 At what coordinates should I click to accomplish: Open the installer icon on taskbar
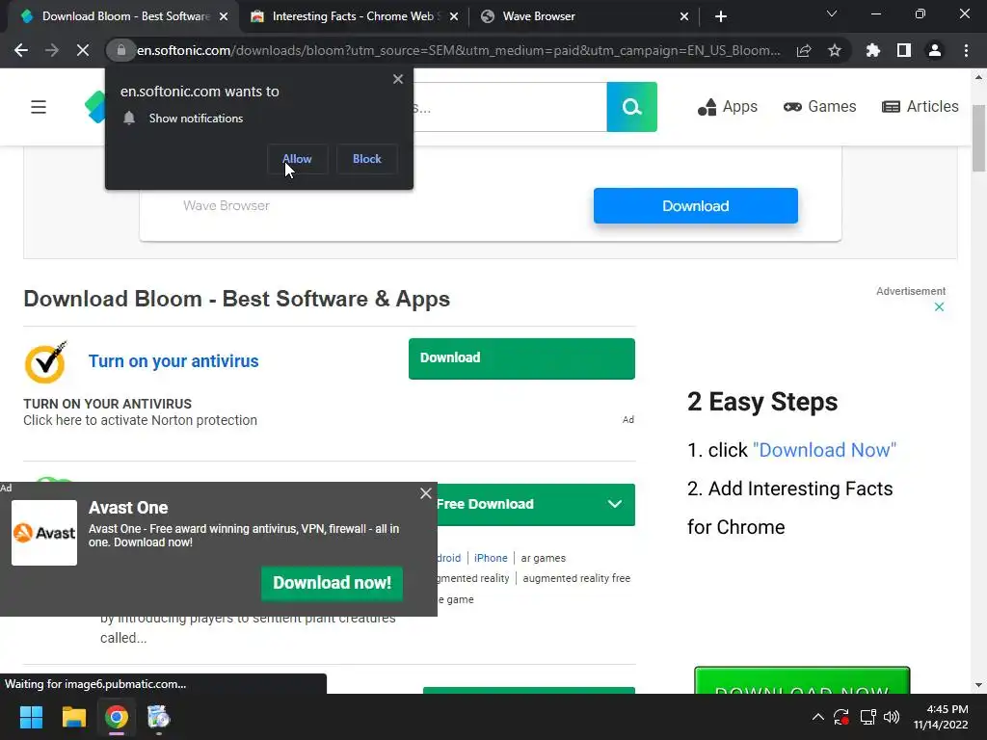159,717
